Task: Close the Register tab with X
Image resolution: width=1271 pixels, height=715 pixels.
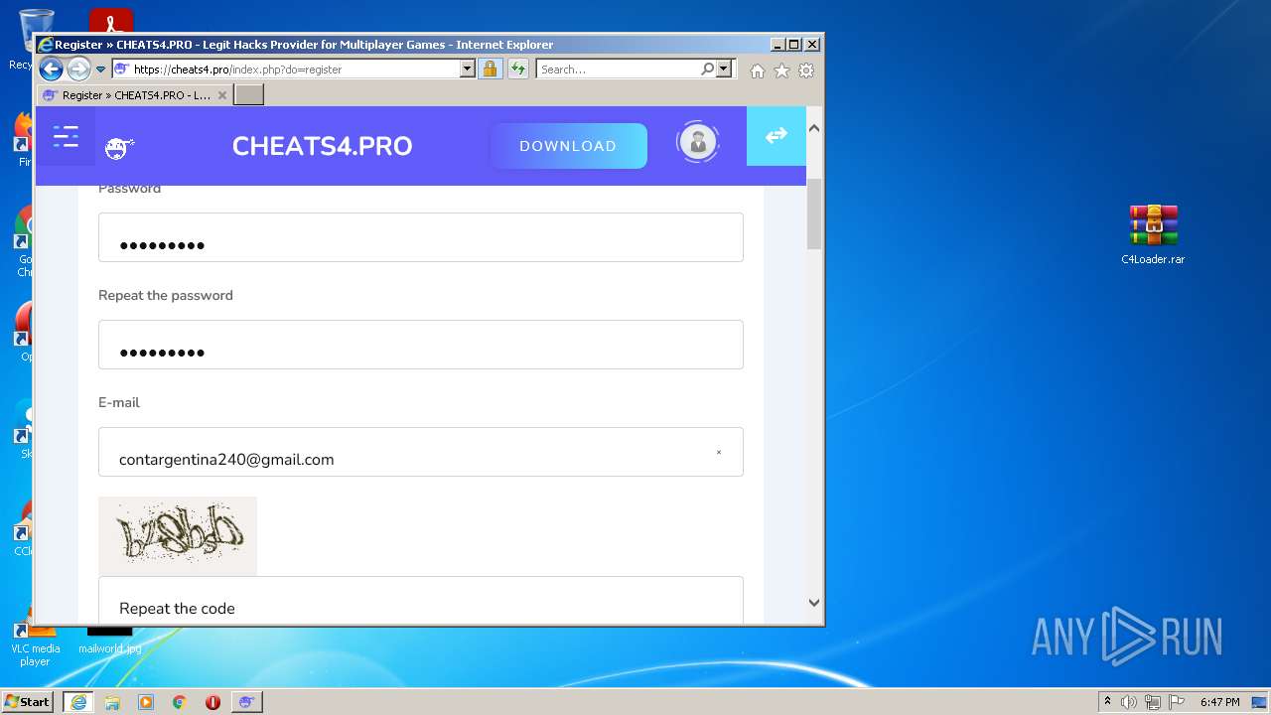Action: pos(222,95)
